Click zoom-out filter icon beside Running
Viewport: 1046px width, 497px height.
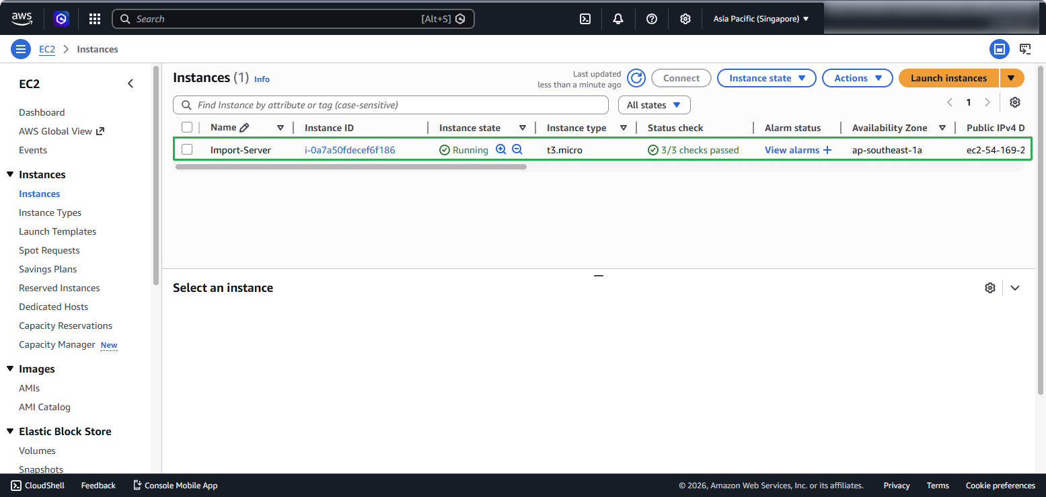(x=517, y=149)
